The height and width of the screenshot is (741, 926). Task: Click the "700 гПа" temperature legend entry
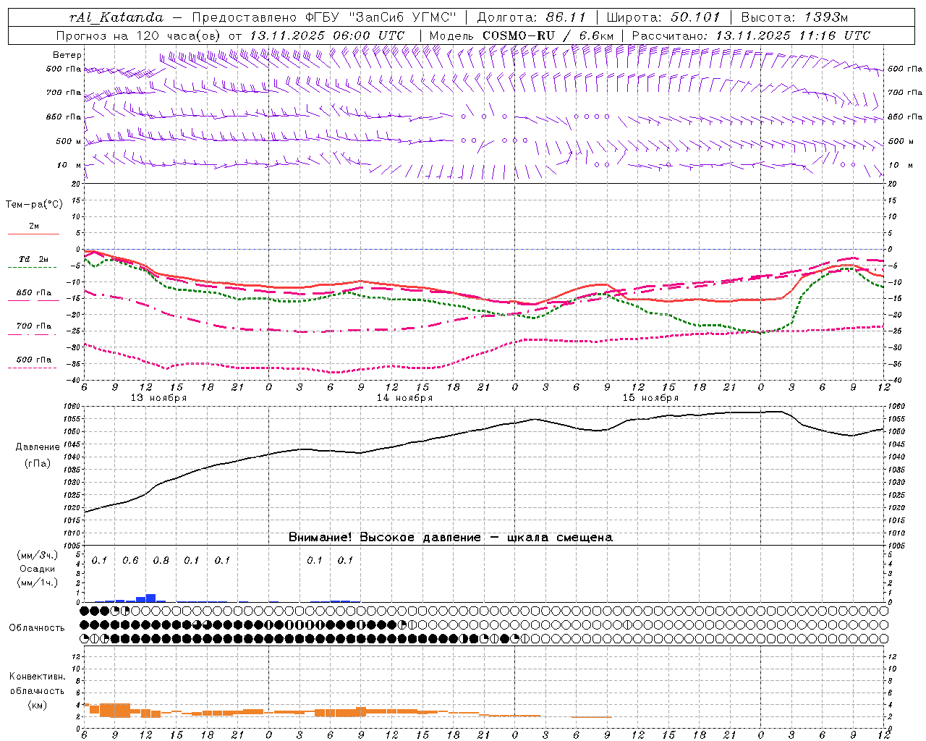tap(34, 326)
